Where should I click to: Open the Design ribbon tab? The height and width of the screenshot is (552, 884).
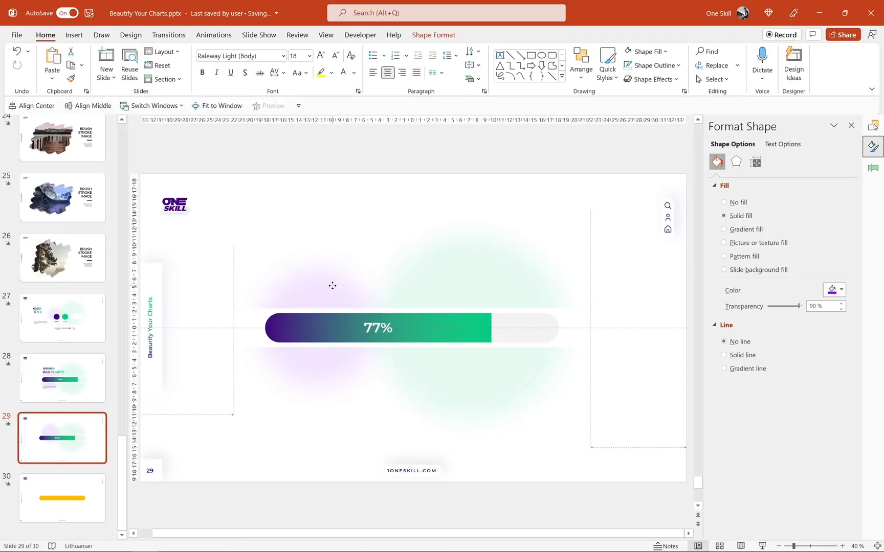pyautogui.click(x=131, y=35)
